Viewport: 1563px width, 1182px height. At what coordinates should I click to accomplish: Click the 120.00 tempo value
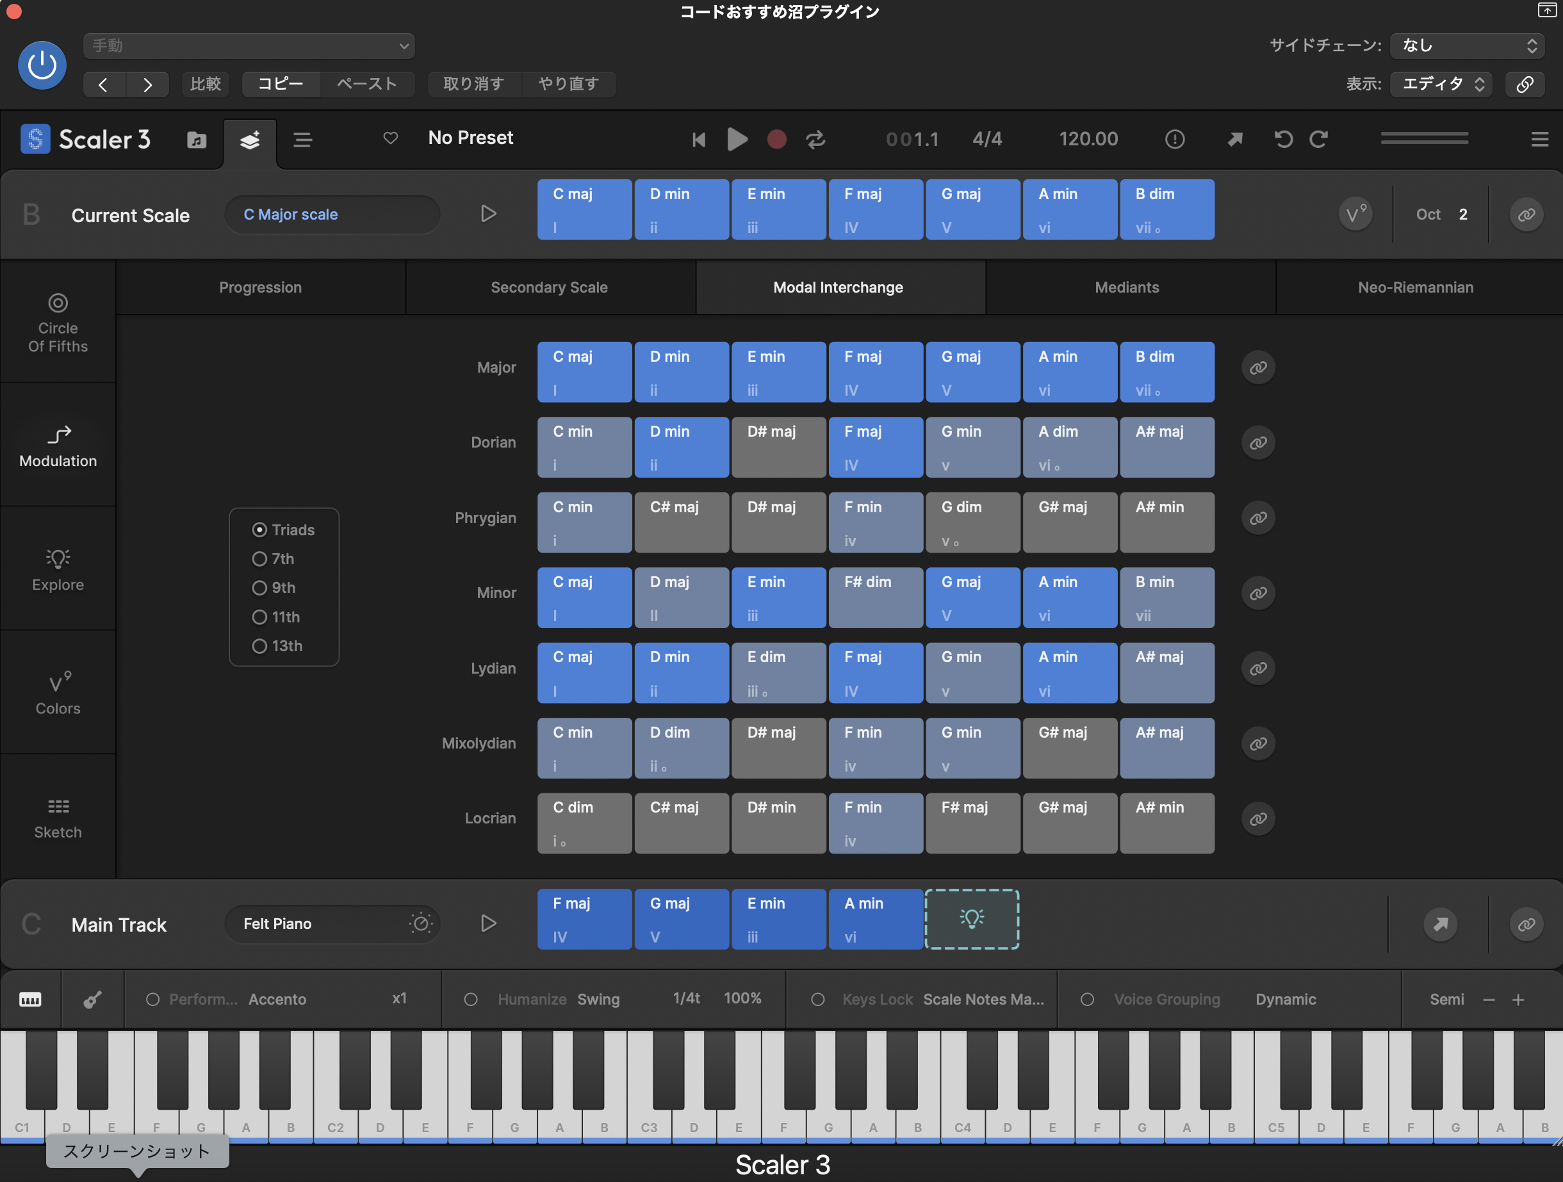(x=1088, y=138)
